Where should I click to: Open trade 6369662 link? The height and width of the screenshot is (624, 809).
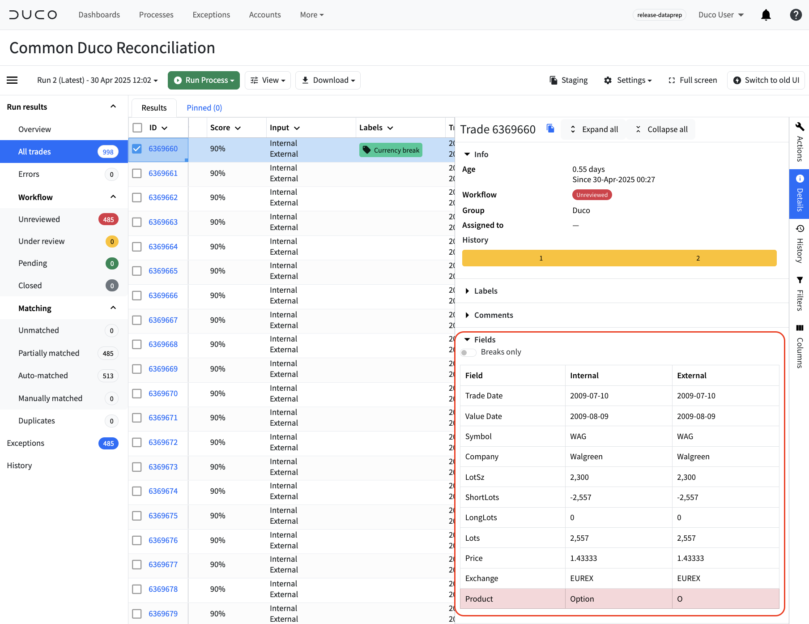click(163, 197)
